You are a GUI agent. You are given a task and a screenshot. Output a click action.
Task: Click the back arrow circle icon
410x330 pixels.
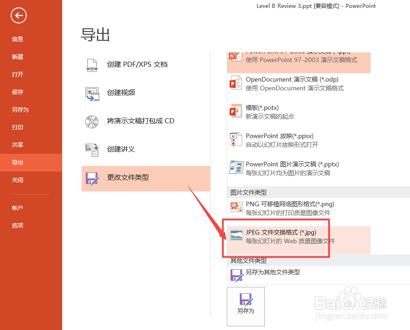pyautogui.click(x=19, y=15)
